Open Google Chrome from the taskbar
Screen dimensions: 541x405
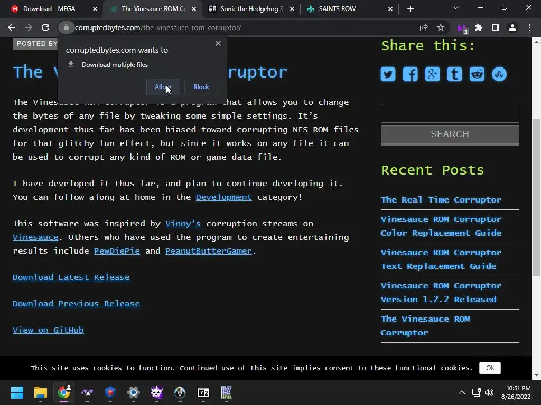(x=64, y=392)
